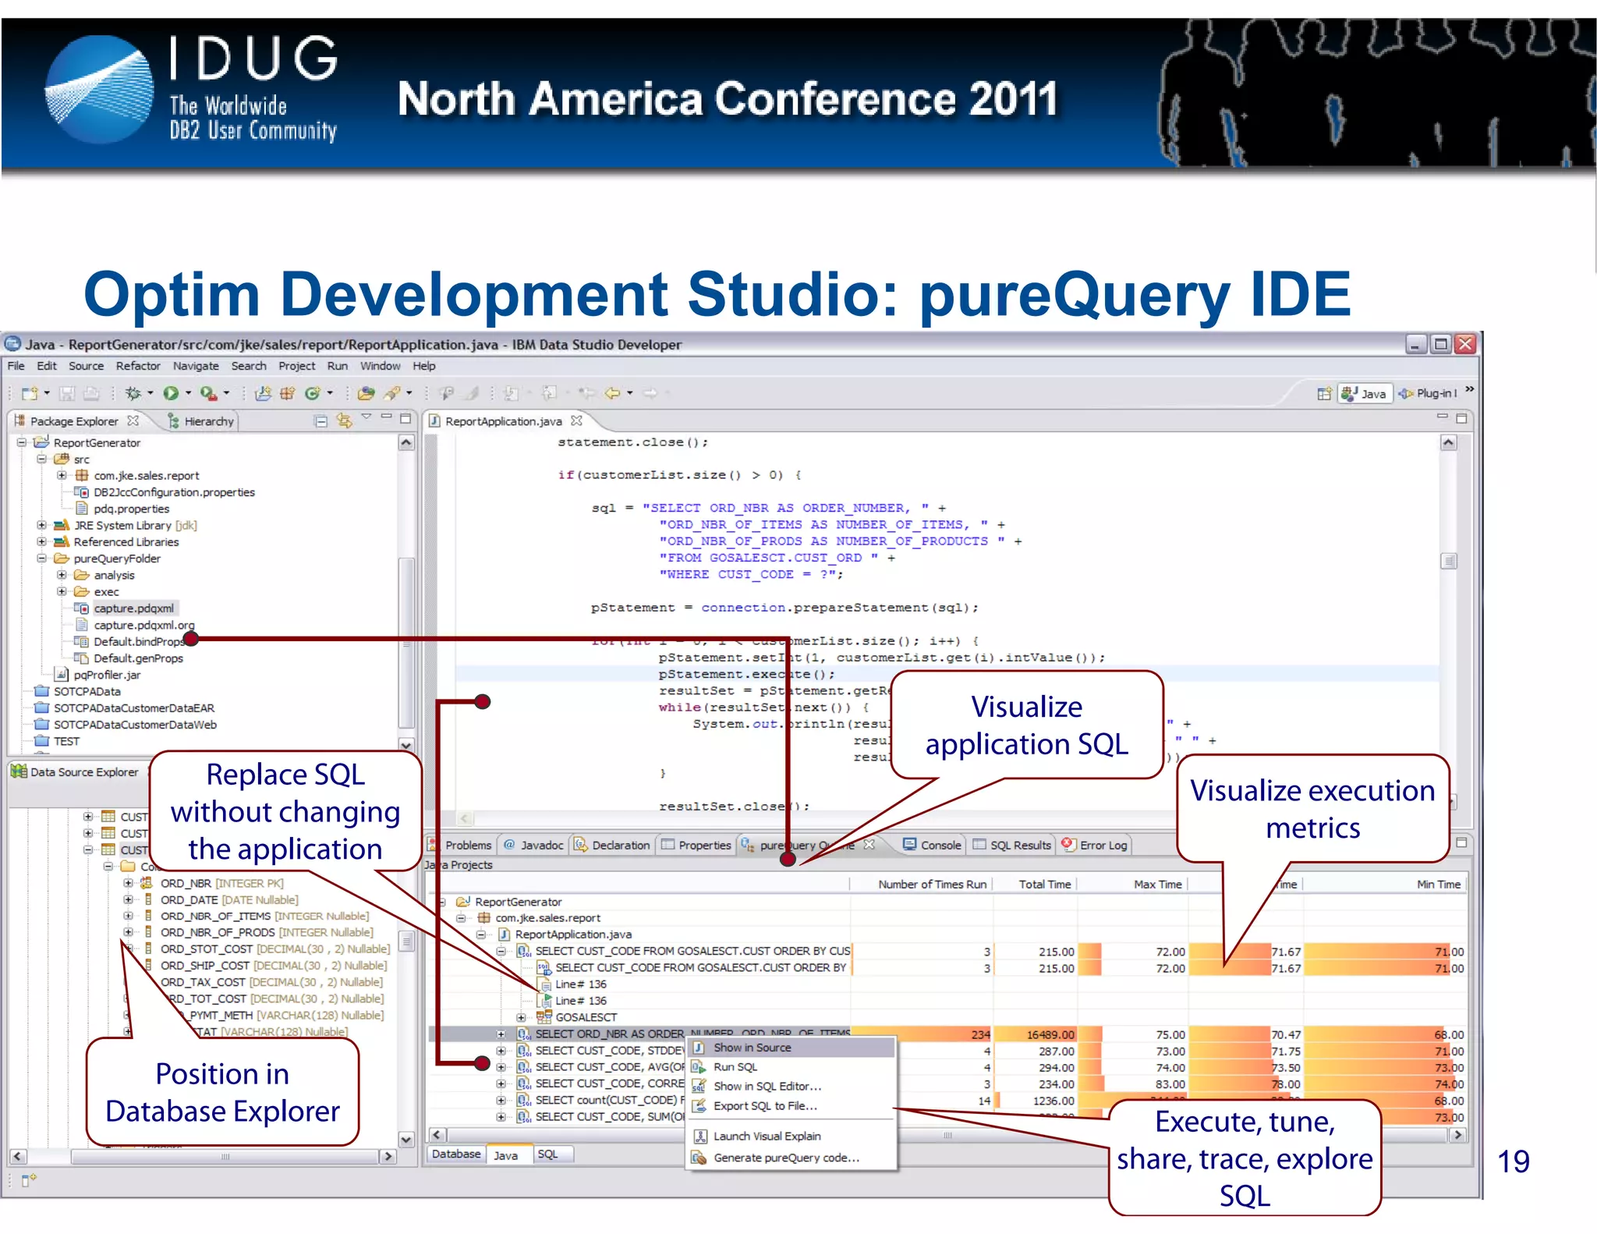Click the Search flashlight toolbar icon

393,393
